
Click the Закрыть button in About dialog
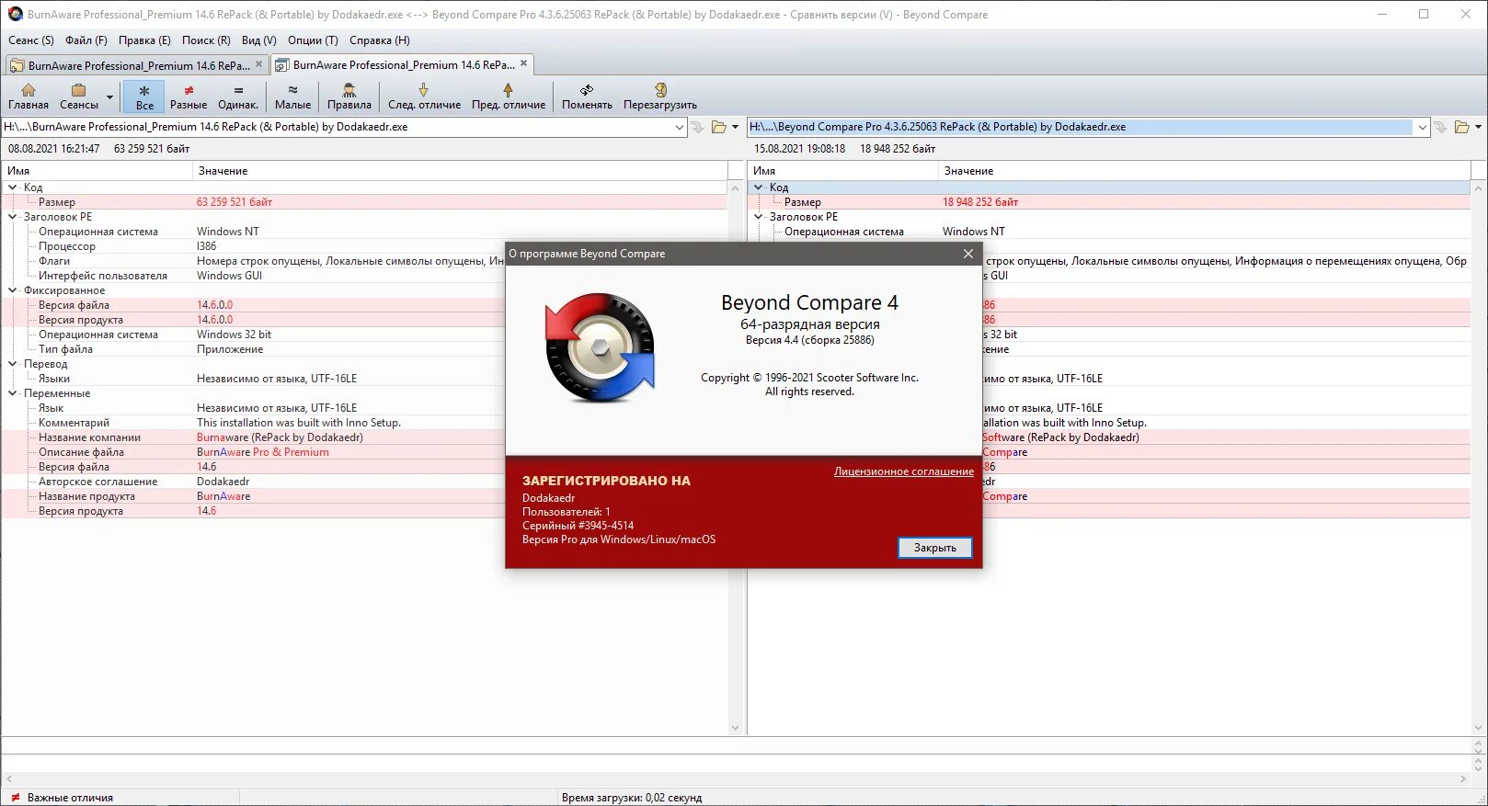934,548
